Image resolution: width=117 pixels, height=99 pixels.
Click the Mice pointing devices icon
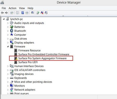click(11, 82)
